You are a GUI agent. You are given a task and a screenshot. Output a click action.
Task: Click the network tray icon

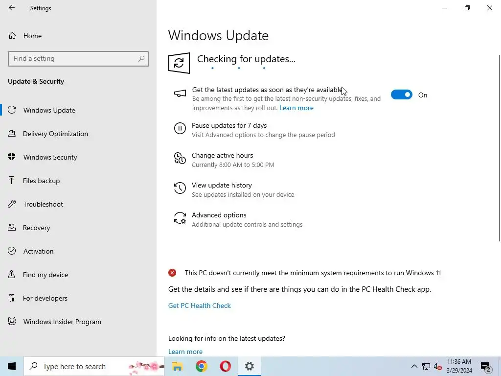(x=426, y=366)
